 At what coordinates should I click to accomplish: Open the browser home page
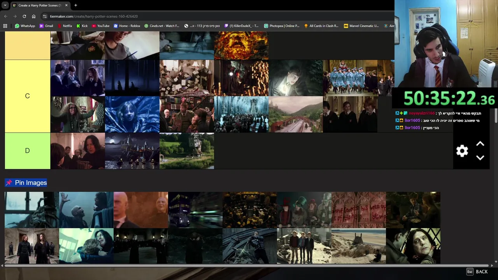[x=33, y=16]
